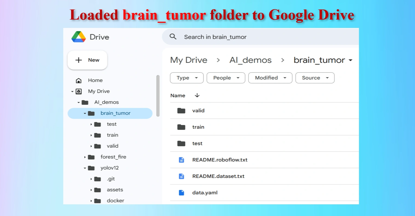Select Home label in the sidebar
Image resolution: width=415 pixels, height=216 pixels.
(95, 80)
